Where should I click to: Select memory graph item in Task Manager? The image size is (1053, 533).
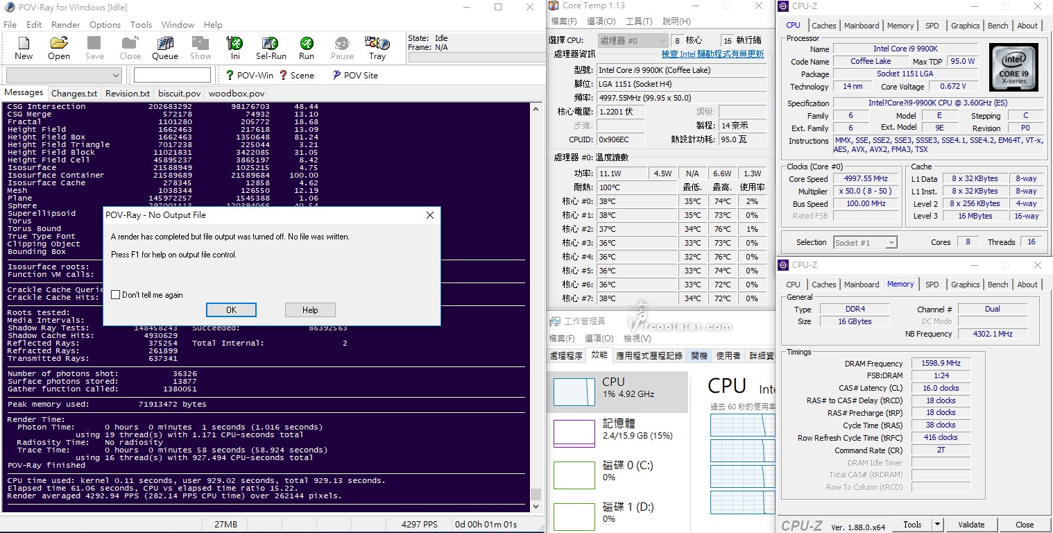point(574,434)
